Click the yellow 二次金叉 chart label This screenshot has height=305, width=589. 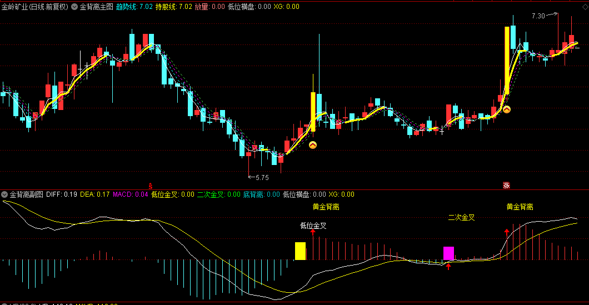coord(462,217)
